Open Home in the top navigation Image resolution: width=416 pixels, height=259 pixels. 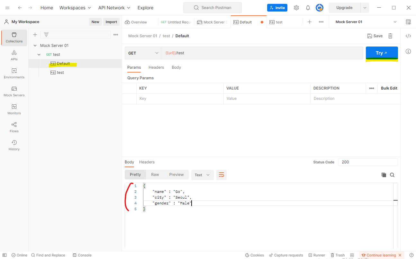point(47,8)
